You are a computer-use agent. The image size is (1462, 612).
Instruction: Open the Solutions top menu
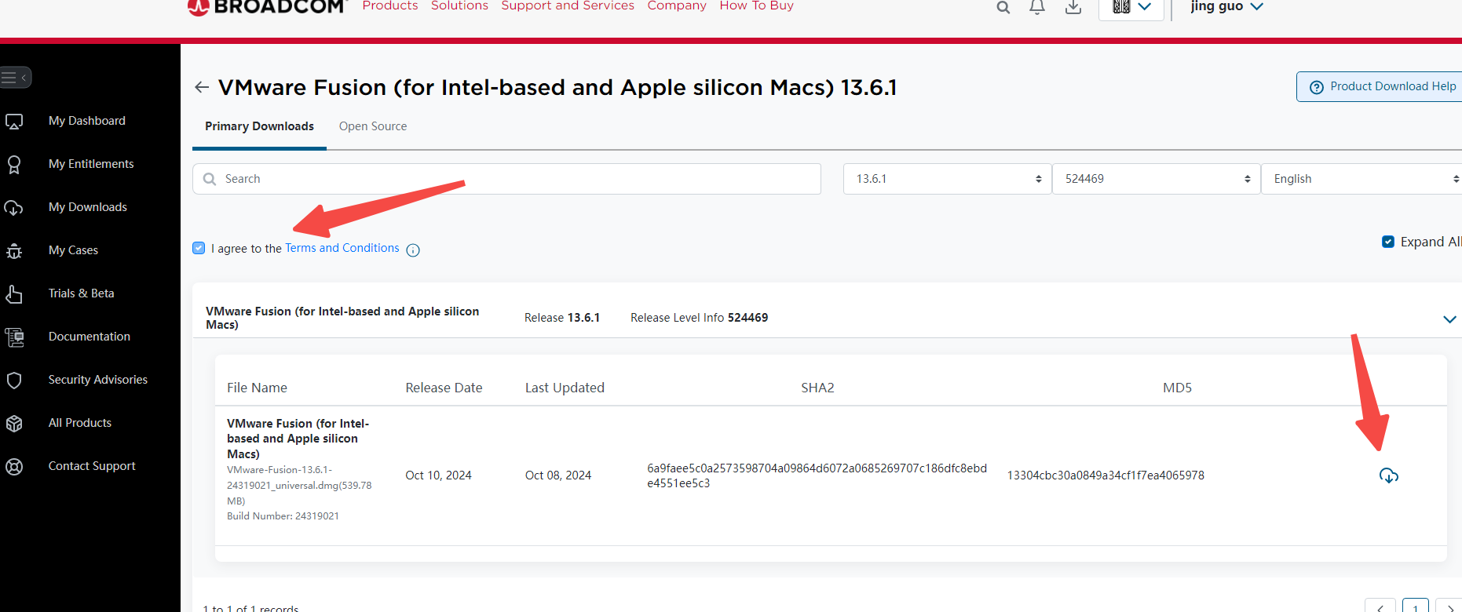(x=459, y=5)
